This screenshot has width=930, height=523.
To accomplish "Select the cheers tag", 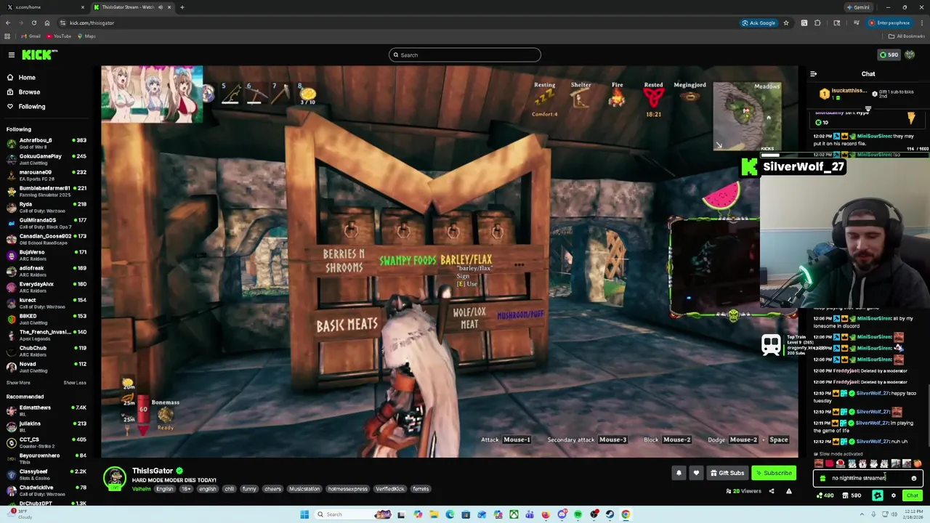I will [x=272, y=489].
